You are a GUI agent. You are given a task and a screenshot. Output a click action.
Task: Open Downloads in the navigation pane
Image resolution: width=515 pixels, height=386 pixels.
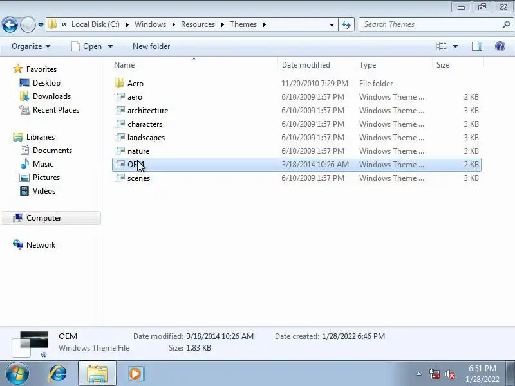point(51,96)
